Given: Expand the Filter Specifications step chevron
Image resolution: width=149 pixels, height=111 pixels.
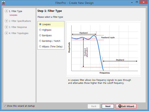Looking at the screenshot, I should tap(6, 21).
